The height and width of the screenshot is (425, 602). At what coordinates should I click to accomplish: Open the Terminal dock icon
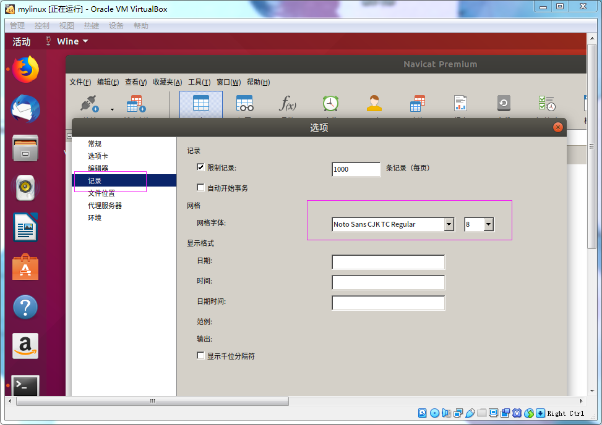tap(25, 385)
